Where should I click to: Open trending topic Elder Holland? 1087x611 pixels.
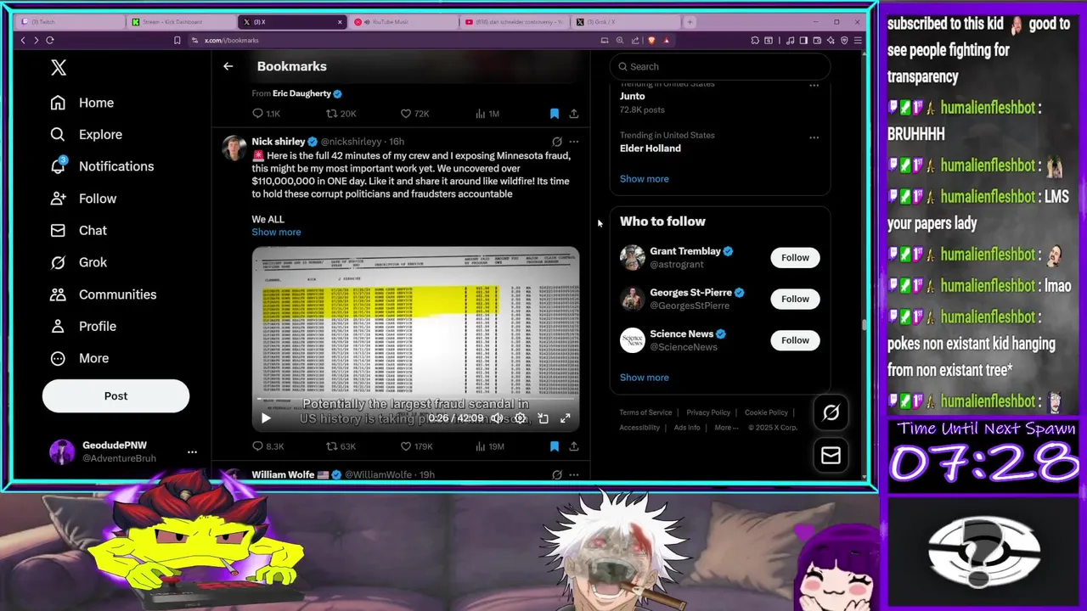click(x=650, y=148)
